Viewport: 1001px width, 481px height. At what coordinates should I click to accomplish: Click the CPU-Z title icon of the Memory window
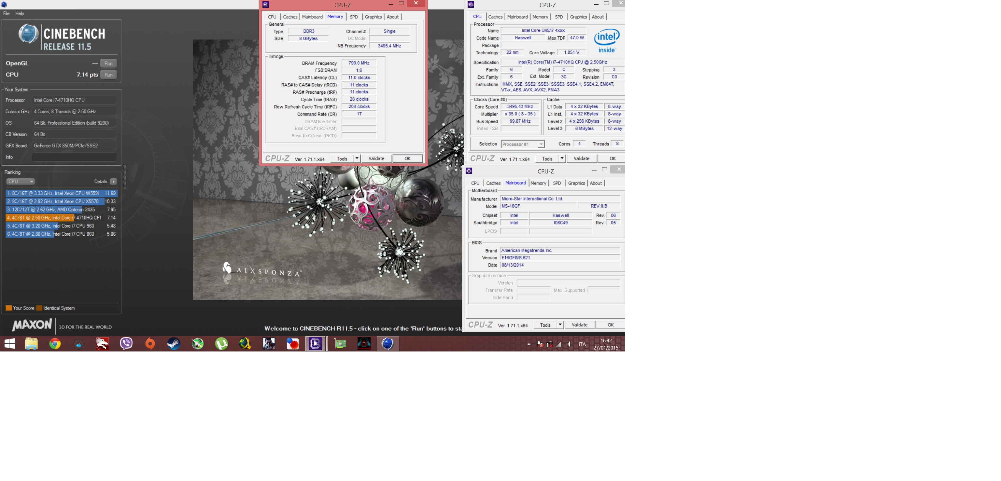pyautogui.click(x=266, y=5)
